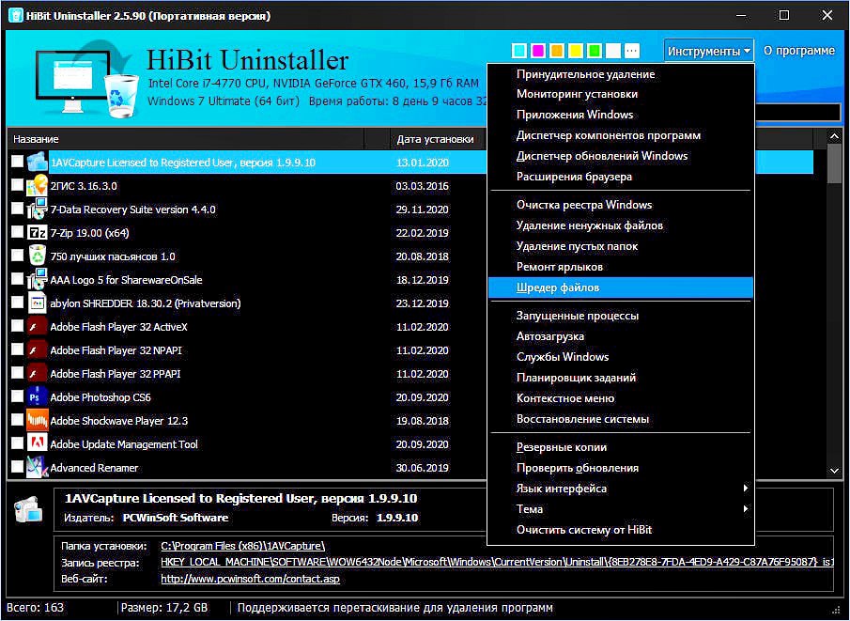Pick the white theme color swatch
This screenshot has height=621, width=850.
(613, 51)
